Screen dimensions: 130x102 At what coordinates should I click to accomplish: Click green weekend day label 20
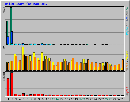(x=80, y=99)
